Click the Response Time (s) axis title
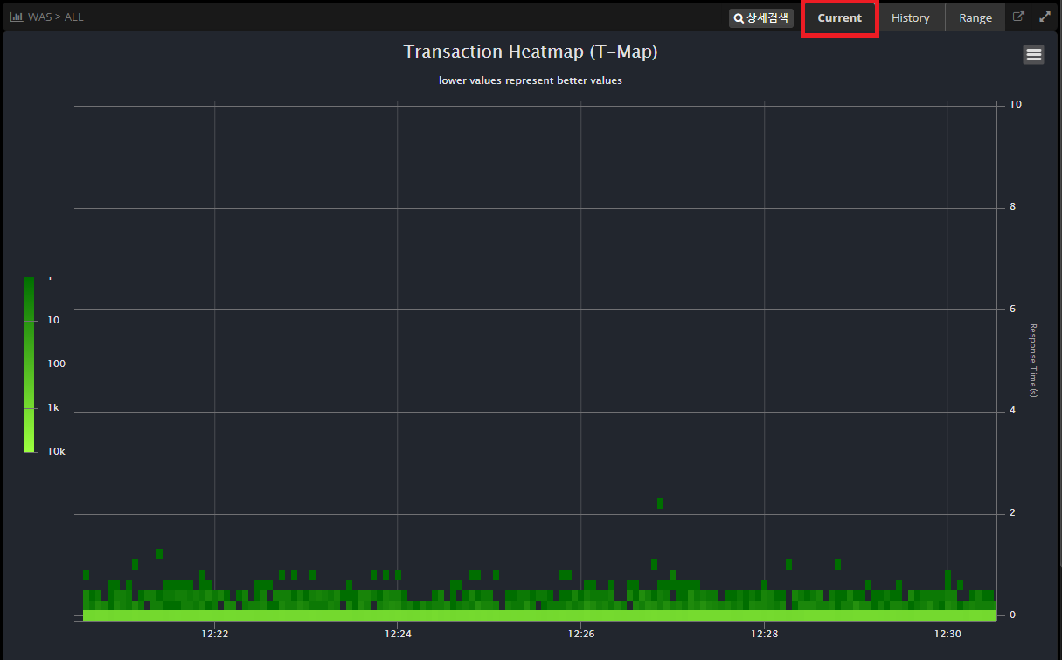This screenshot has width=1062, height=660. [x=1032, y=360]
